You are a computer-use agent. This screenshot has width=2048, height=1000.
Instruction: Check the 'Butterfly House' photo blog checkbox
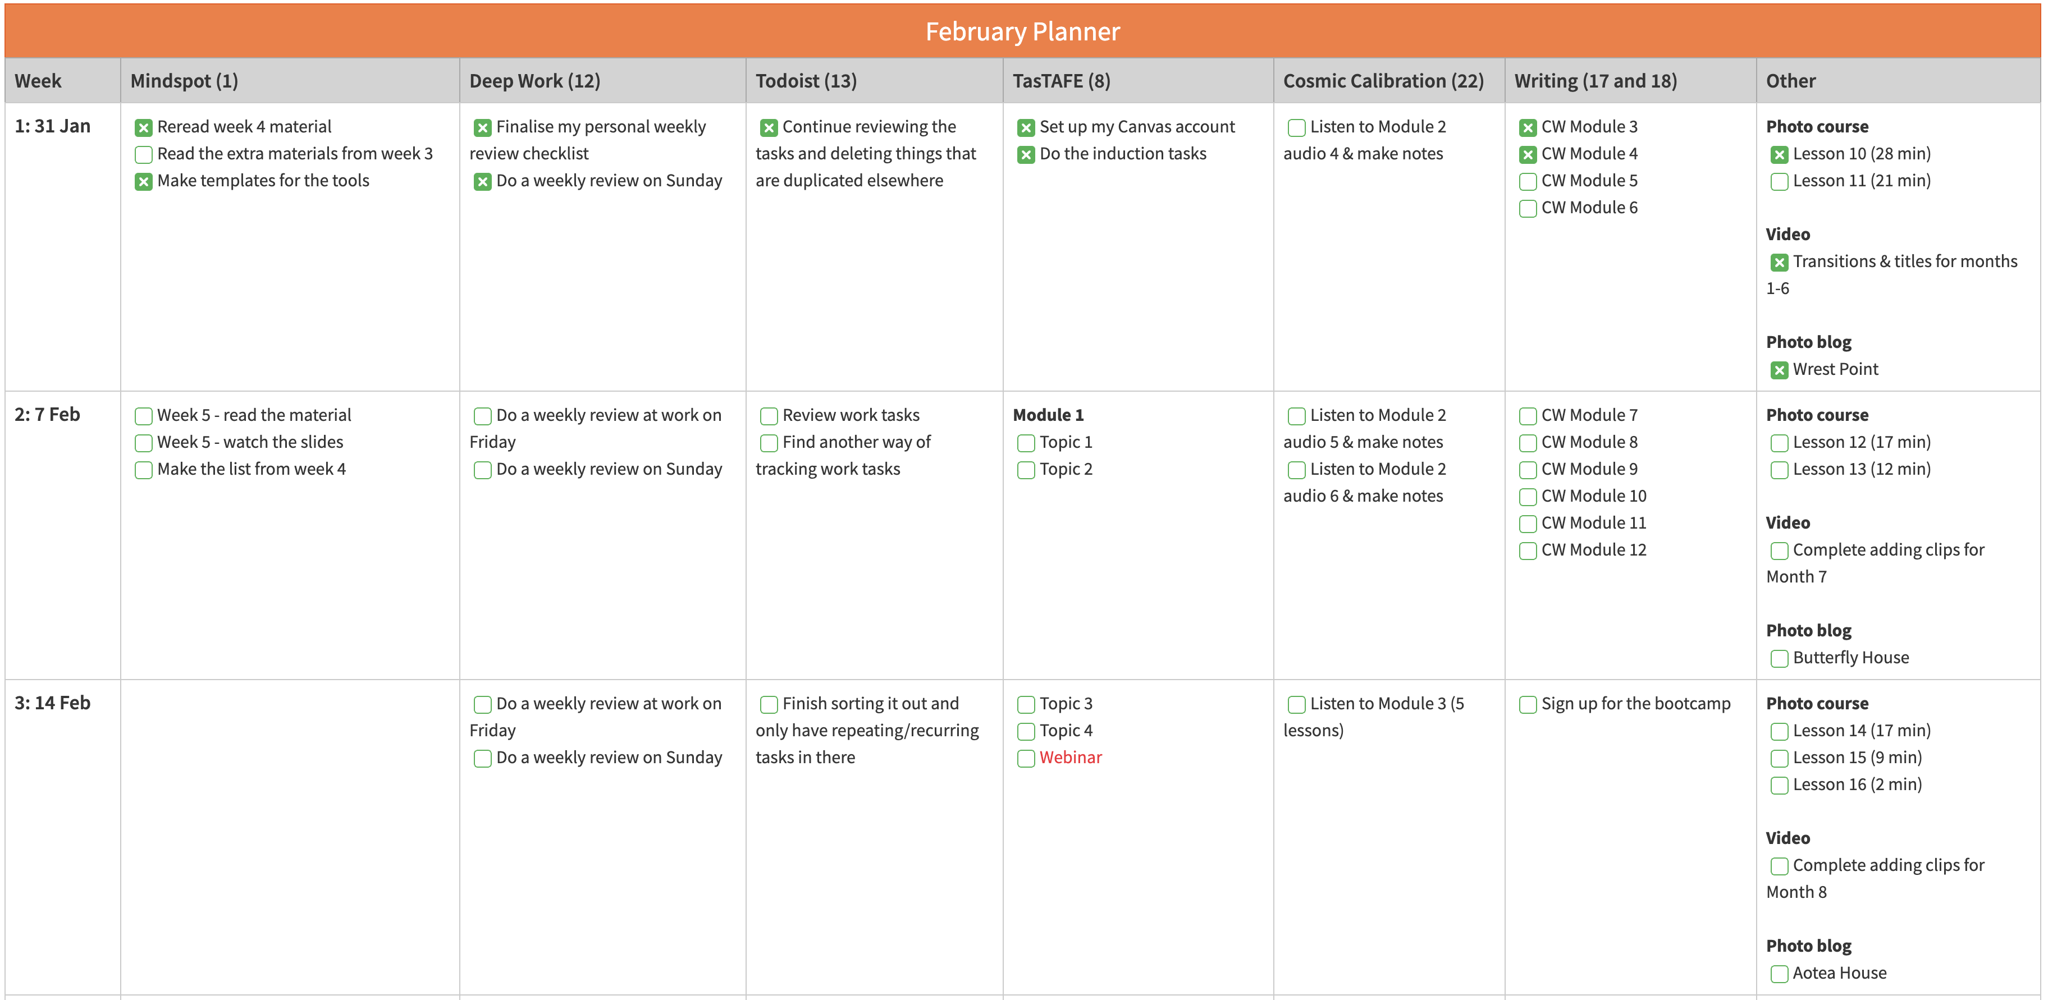[1779, 659]
